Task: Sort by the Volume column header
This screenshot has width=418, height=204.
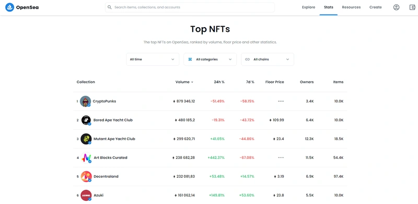Action: coord(182,82)
